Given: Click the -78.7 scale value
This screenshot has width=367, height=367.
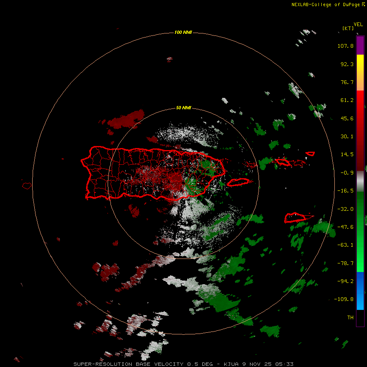Looking at the screenshot, I should click(345, 263).
